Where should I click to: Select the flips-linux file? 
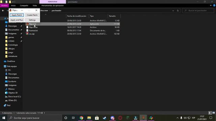point(33,27)
